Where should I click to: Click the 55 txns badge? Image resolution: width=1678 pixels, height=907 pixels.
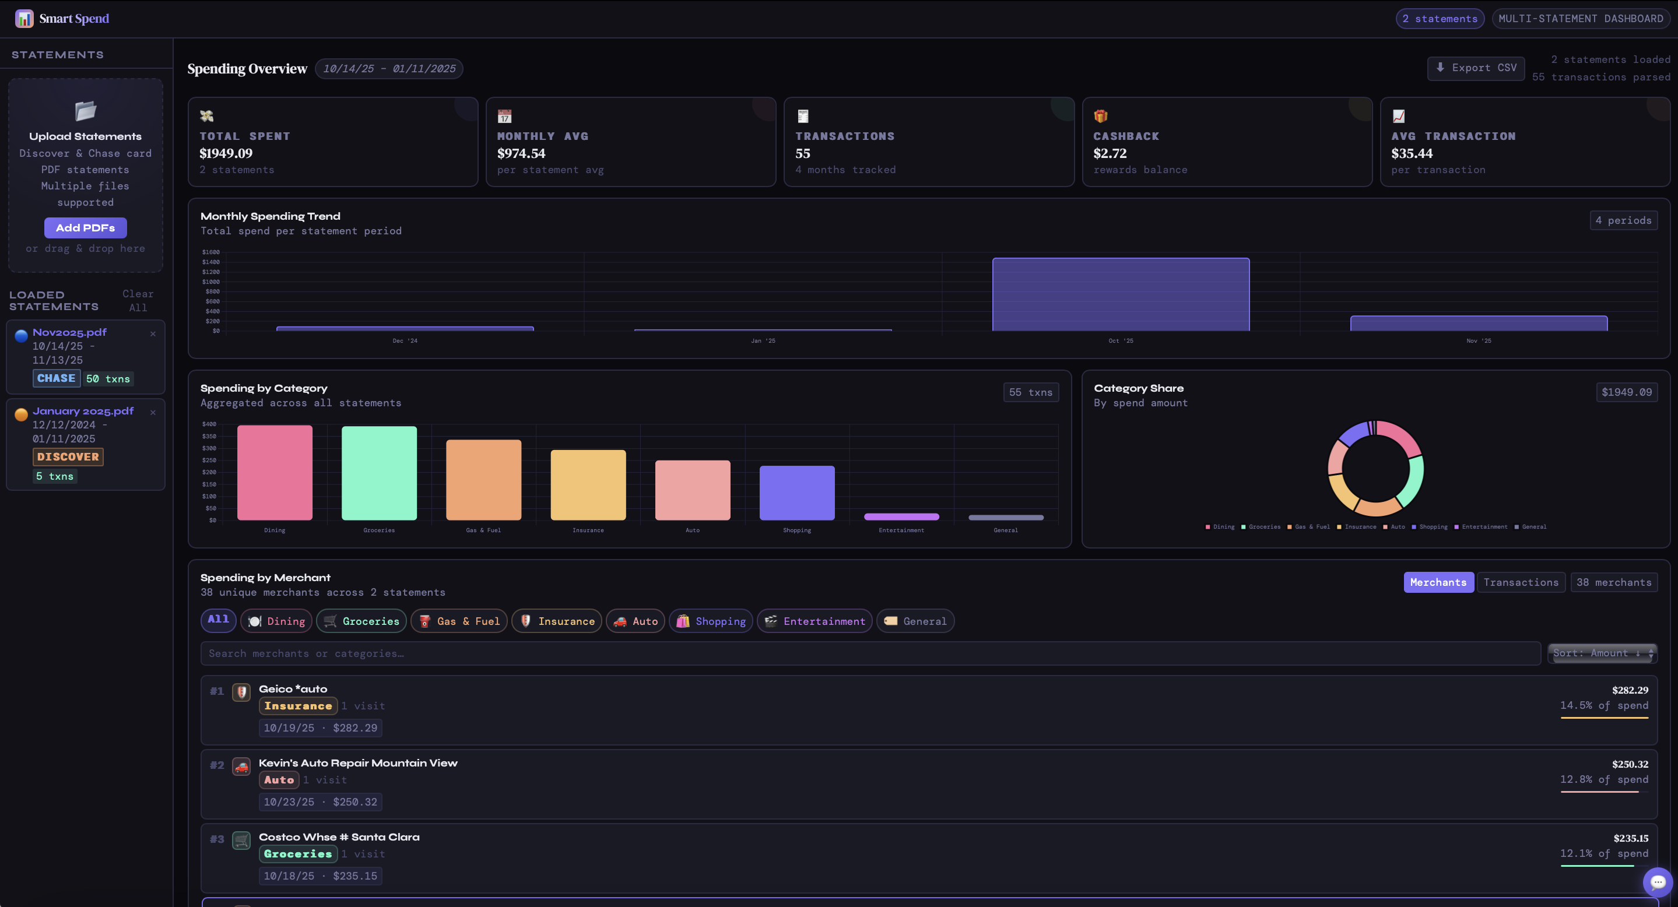1030,393
